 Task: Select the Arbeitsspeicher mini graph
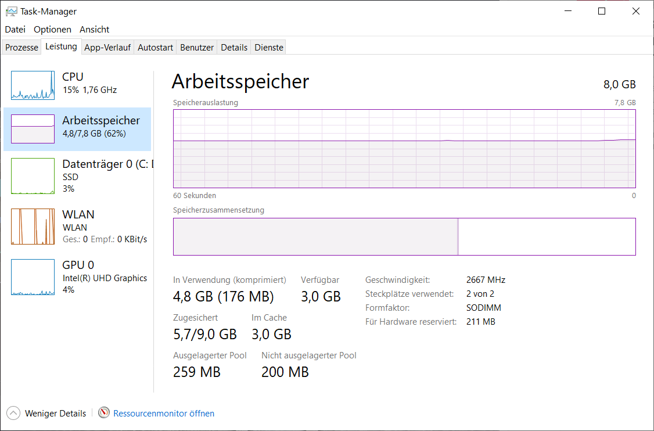click(33, 129)
